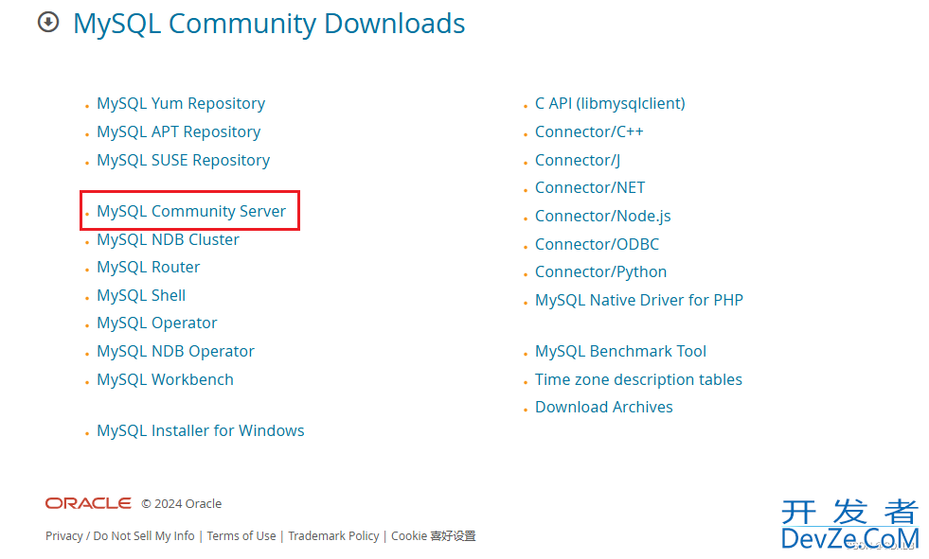
Task: Select the Connector/C++ link
Action: pyautogui.click(x=589, y=131)
